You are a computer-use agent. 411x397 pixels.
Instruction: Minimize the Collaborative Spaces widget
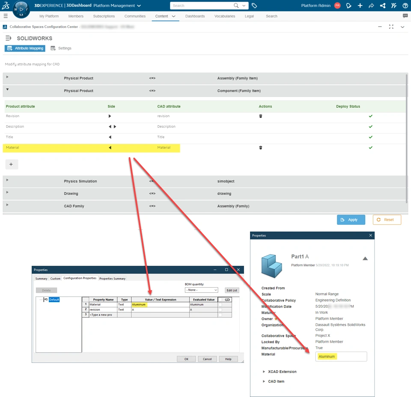pos(380,26)
